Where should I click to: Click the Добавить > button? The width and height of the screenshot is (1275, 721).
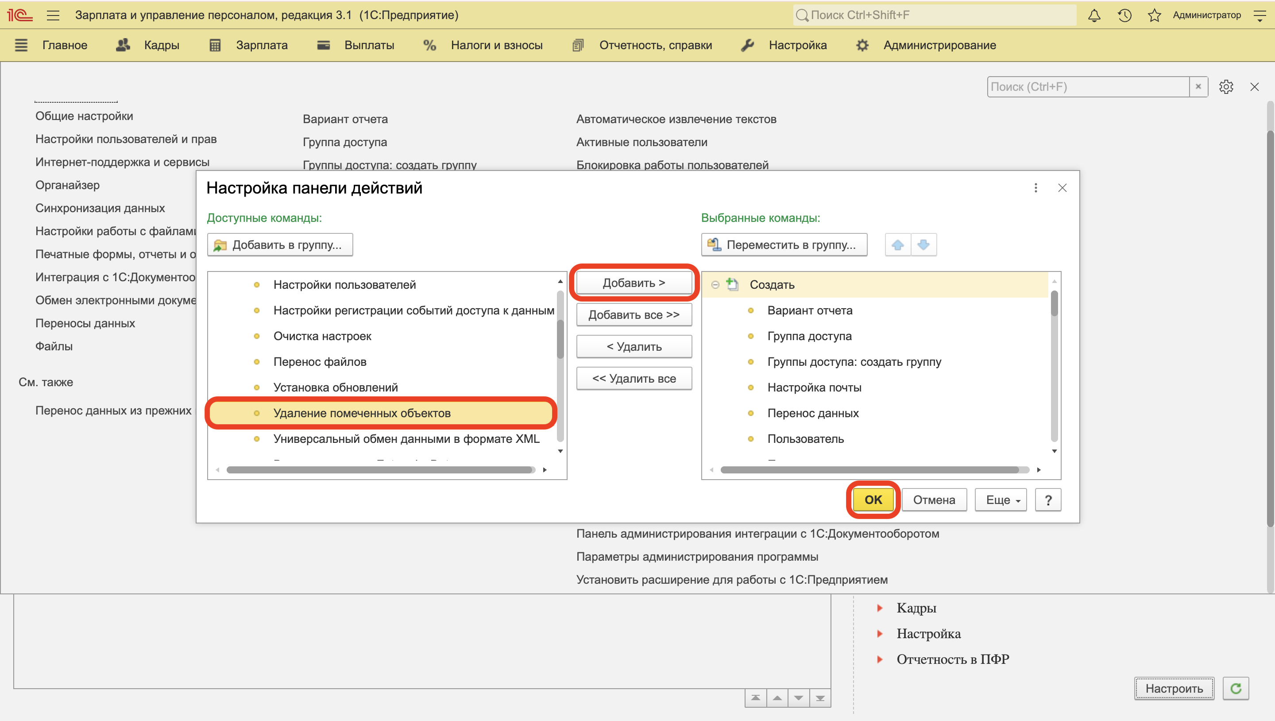tap(634, 283)
